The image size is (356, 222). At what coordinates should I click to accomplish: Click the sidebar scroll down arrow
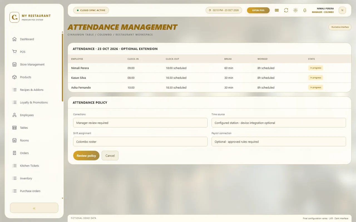pyautogui.click(x=63, y=198)
